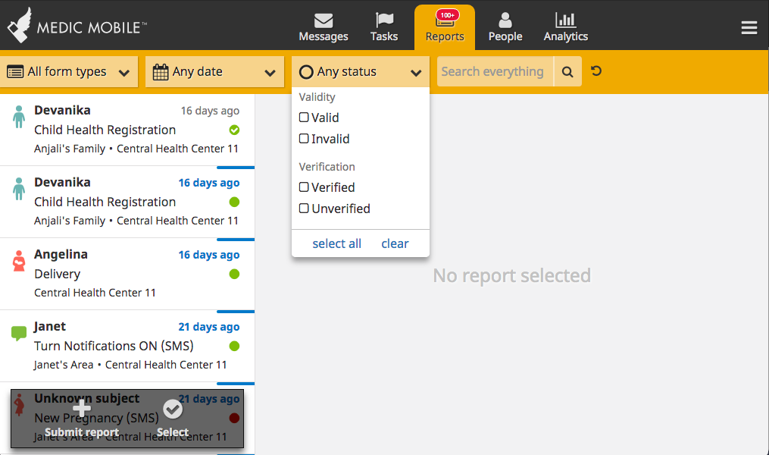769x455 pixels.
Task: Click the magnifying glass search button
Action: pos(567,71)
